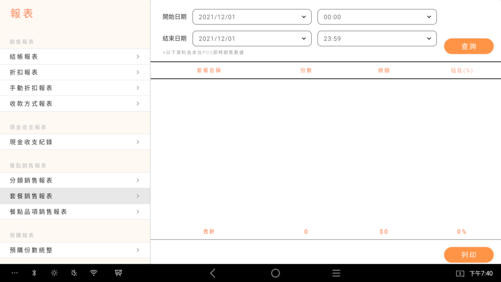Tap the home circle navigation button
The image size is (501, 282).
275,273
